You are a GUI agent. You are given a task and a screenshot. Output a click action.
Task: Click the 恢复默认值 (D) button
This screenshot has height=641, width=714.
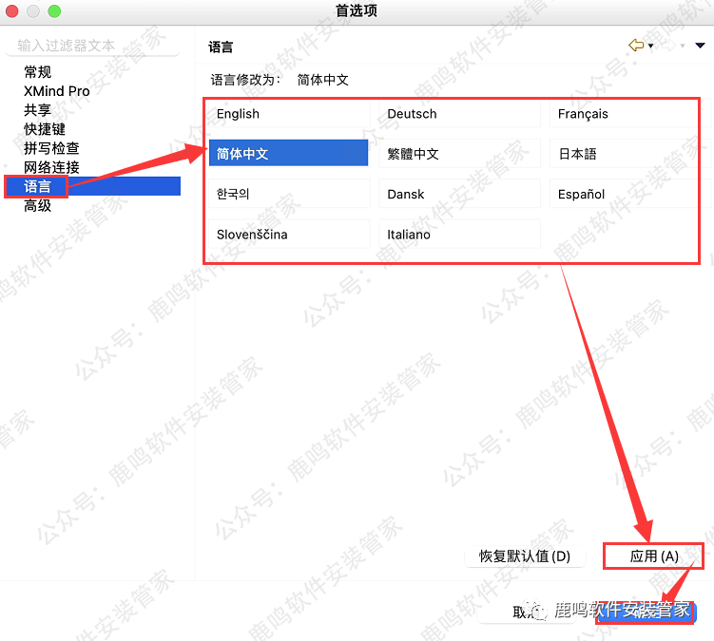tap(525, 556)
